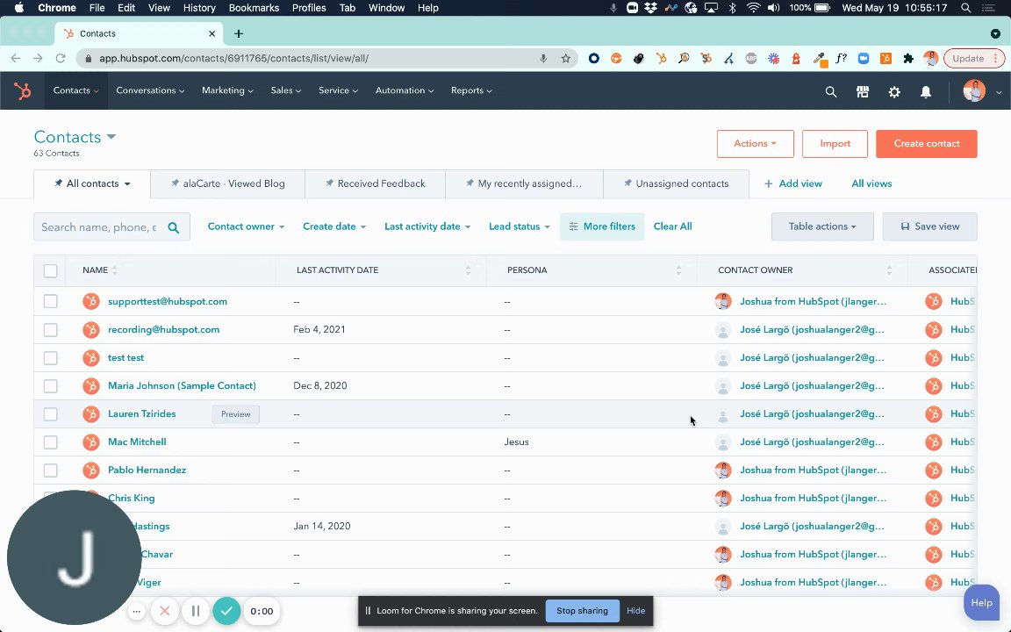Open More filters panel
Viewport: 1011px width, 632px height.
tap(601, 226)
